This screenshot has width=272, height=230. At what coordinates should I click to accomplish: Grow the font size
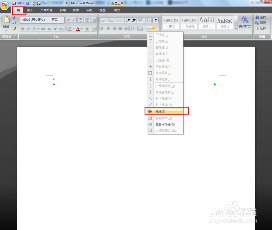(x=68, y=20)
